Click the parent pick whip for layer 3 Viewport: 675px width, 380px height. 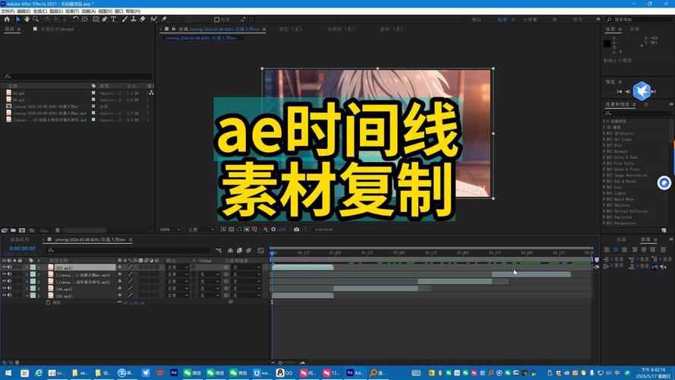pos(226,281)
